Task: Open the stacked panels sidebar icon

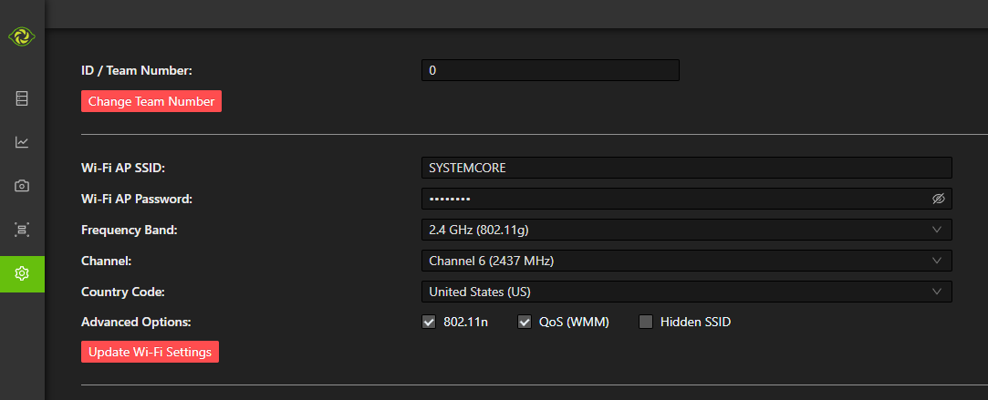Action: click(22, 98)
